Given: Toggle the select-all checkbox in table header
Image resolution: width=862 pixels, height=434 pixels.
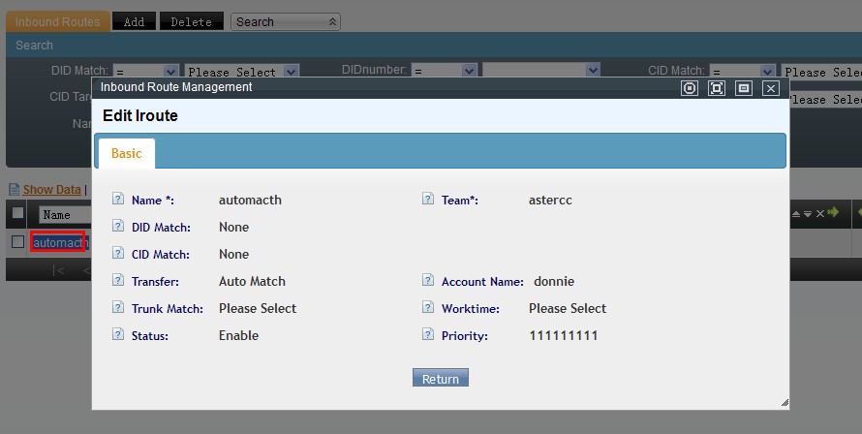Looking at the screenshot, I should (17, 213).
